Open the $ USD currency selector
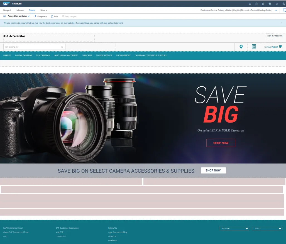 [267, 228]
